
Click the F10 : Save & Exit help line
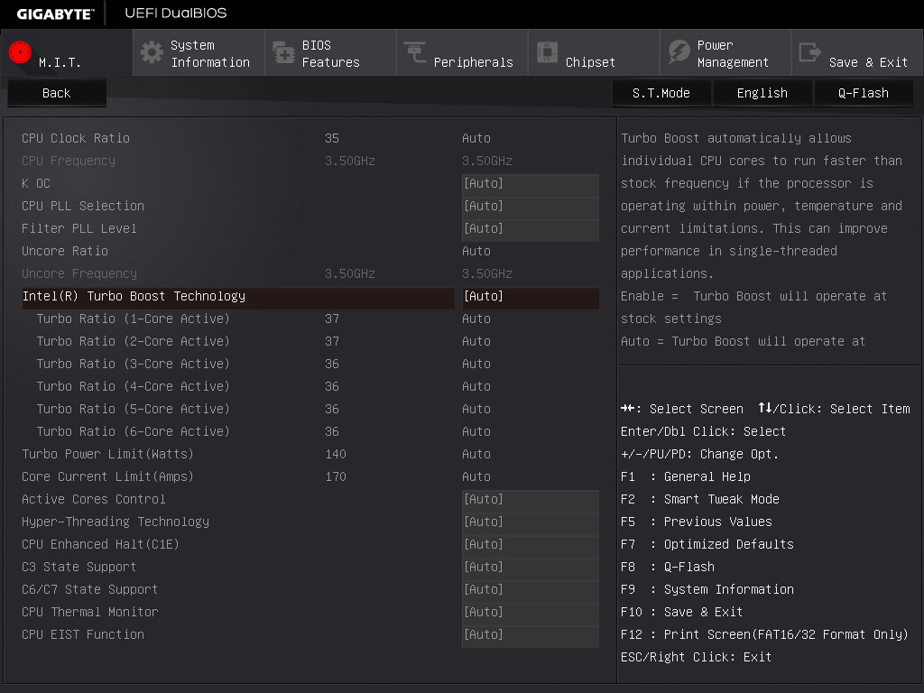682,613
